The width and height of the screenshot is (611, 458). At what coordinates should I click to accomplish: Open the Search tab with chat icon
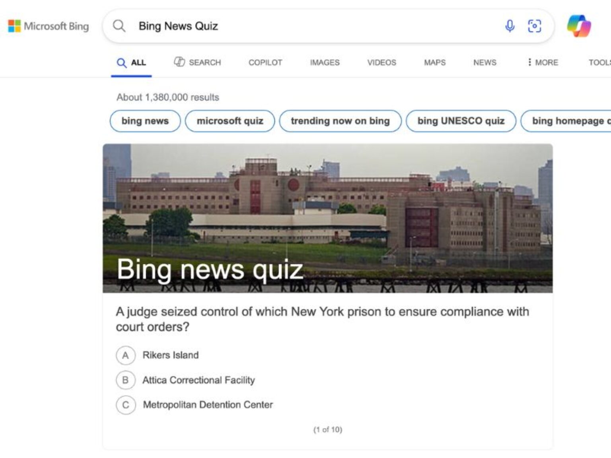pos(197,62)
